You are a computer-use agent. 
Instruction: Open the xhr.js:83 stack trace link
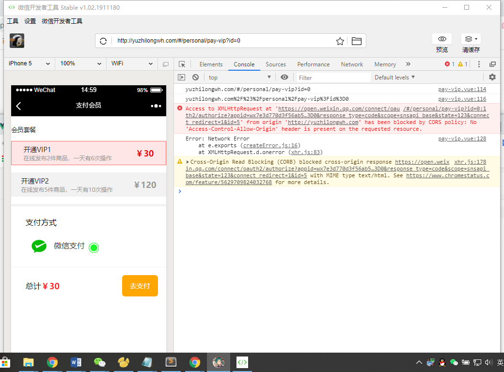pyautogui.click(x=305, y=152)
